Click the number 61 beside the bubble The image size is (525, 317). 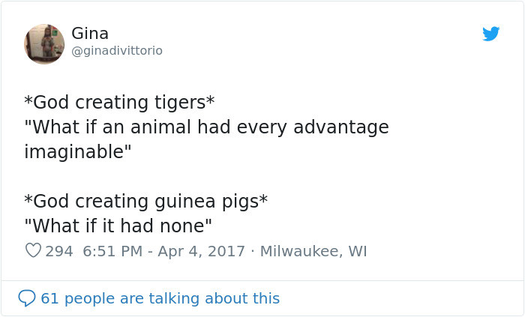pyautogui.click(x=49, y=298)
